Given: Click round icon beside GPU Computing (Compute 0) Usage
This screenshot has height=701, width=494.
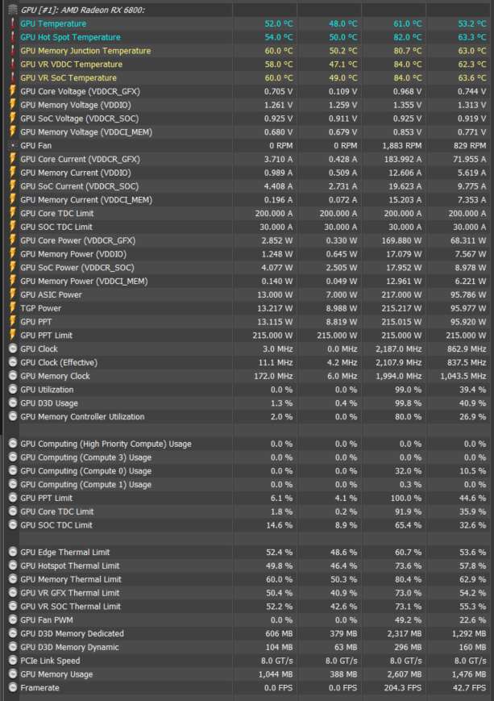Looking at the screenshot, I should 13,471.
